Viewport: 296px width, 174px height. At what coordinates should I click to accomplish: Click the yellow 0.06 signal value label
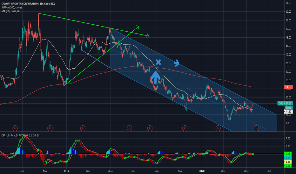point(288,162)
